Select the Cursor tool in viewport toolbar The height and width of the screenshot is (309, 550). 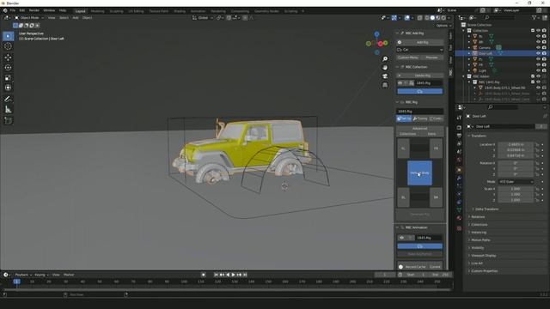click(x=8, y=46)
